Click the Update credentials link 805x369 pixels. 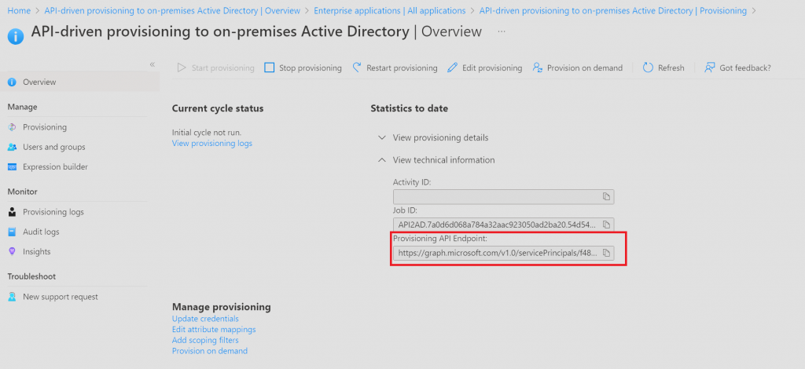pyautogui.click(x=205, y=319)
